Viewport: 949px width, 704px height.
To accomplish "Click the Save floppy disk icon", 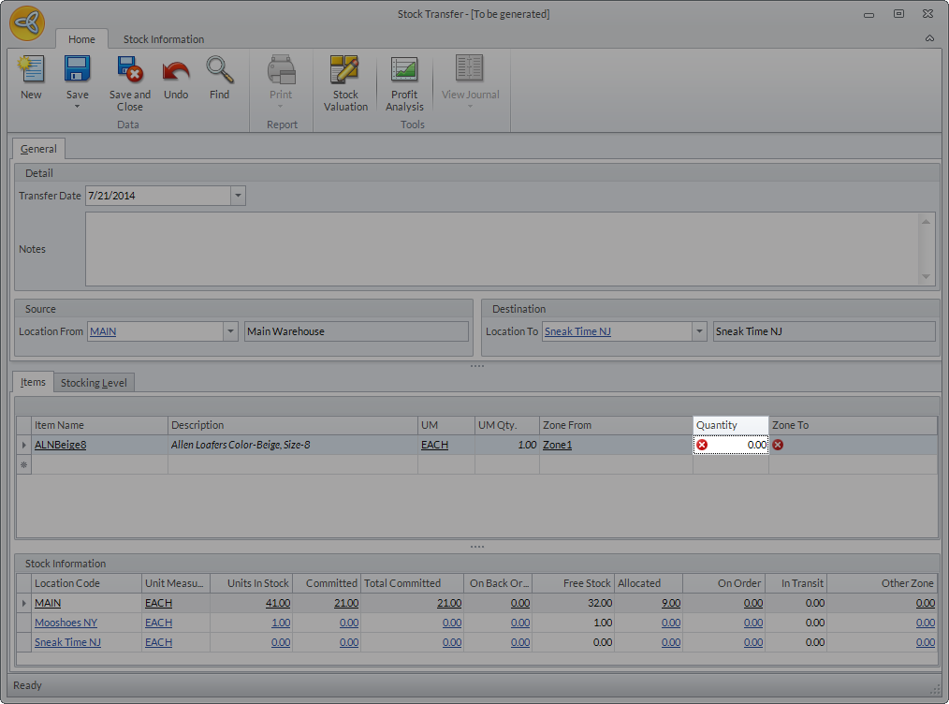I will coord(77,71).
